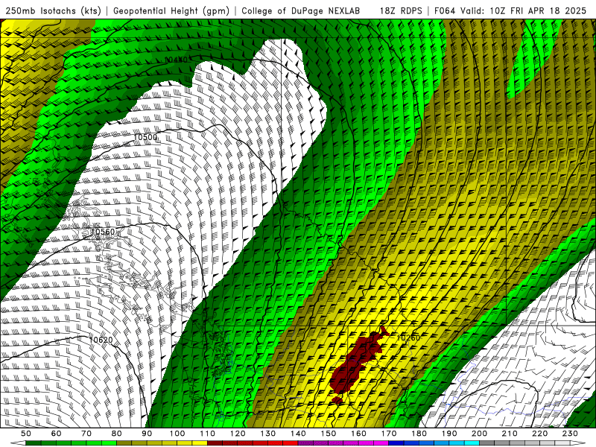Viewport: 596px width, 447px height.
Task: Click the 'F064 Valid: 10Z FRI APR 18 2025' text
Action: click(x=510, y=10)
